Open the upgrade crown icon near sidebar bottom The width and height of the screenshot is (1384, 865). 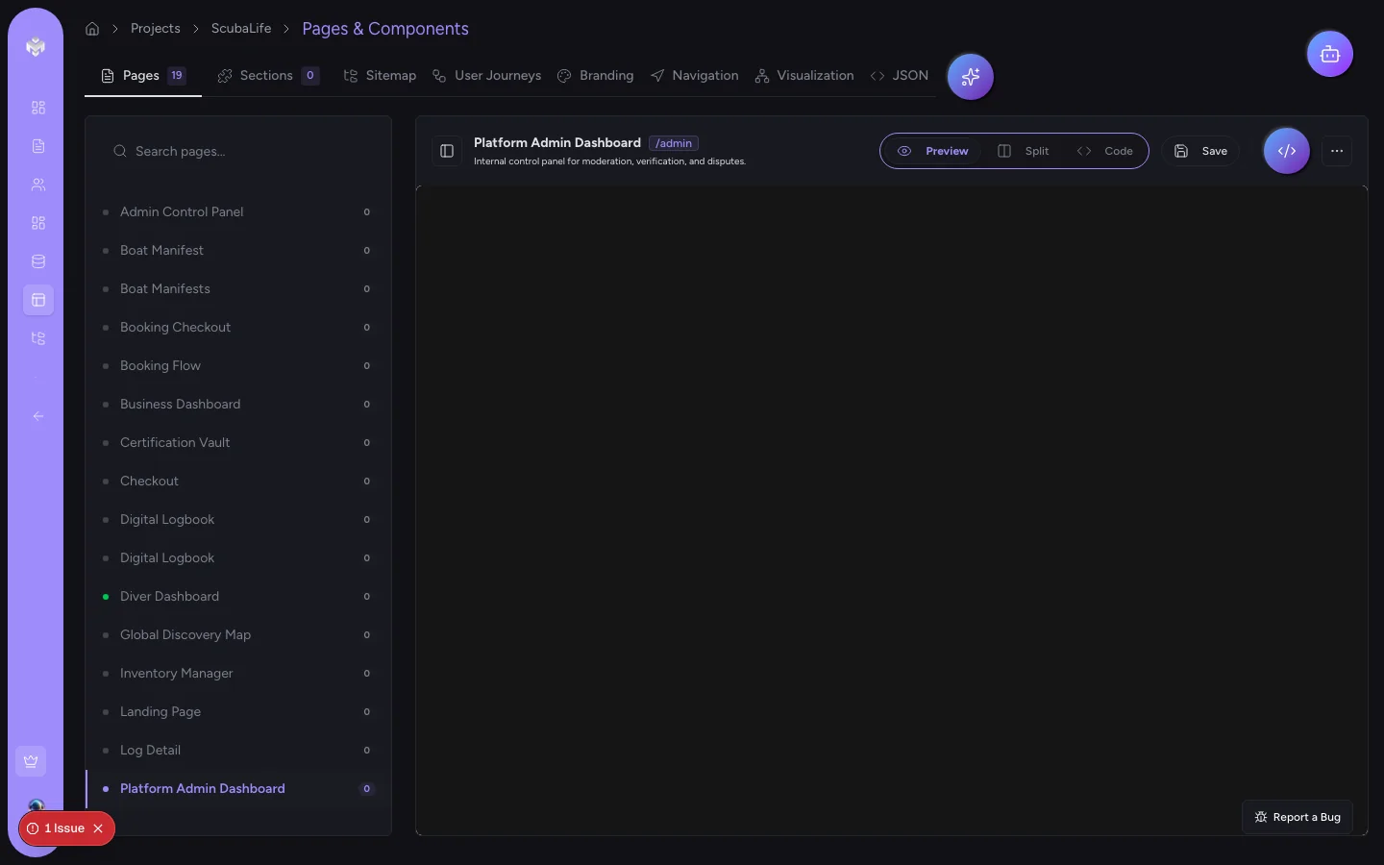click(30, 761)
